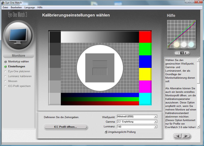Click the yellow patch in test image
Image resolution: width=204 pixels, height=146 pixels.
145,74
